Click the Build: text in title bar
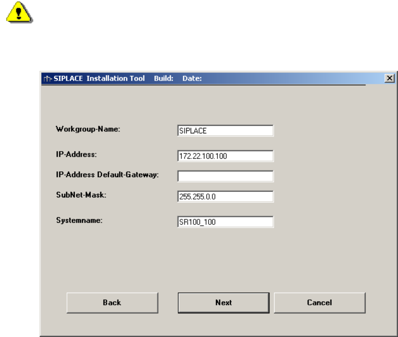Viewport: 398px width, 337px height. [163, 78]
